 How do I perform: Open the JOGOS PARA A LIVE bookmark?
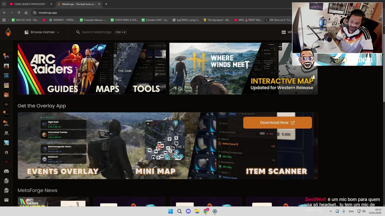click(x=124, y=20)
